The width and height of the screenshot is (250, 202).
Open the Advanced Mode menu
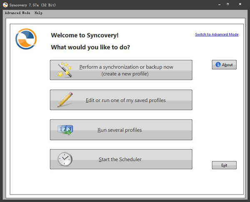point(17,13)
